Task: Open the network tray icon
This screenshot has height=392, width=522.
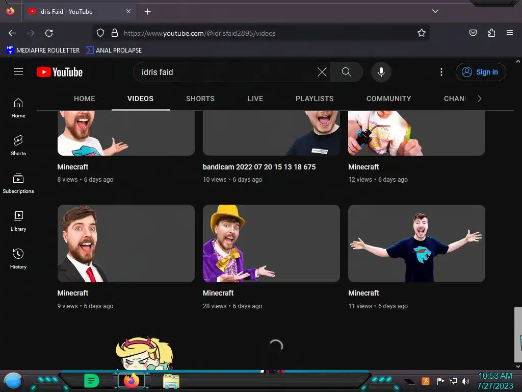Action: tap(453, 381)
